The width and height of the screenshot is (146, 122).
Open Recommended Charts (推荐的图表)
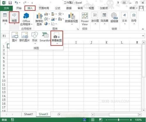point(39,19)
